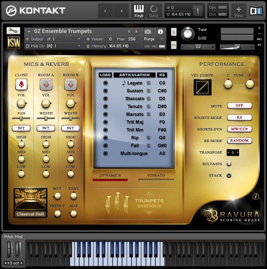Shift keyboard octave up arrow
The width and height of the screenshot is (267, 269).
click(21, 263)
